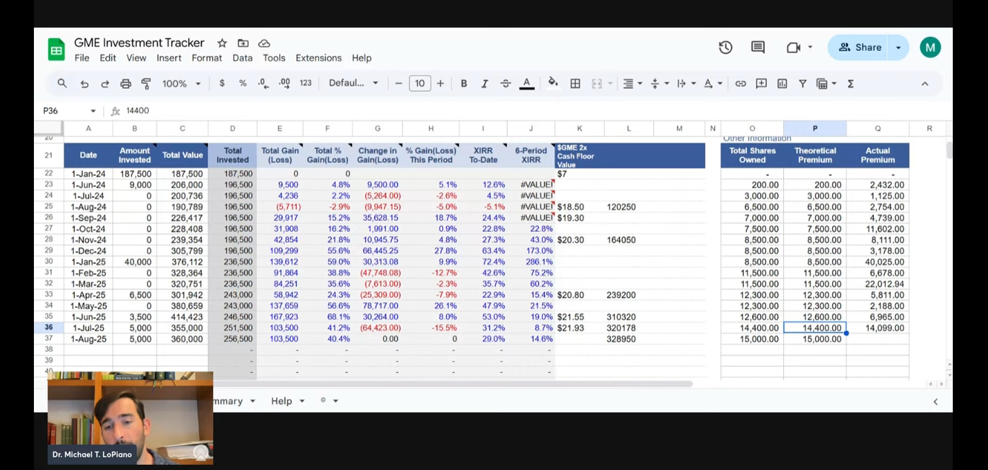This screenshot has height=470, width=988.
Task: Click the search menus magnifier icon
Action: 62,83
